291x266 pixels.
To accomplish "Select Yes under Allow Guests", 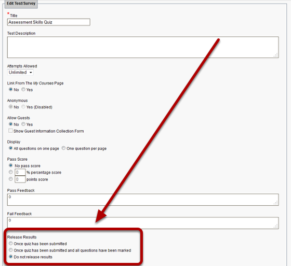I will (x=23, y=124).
